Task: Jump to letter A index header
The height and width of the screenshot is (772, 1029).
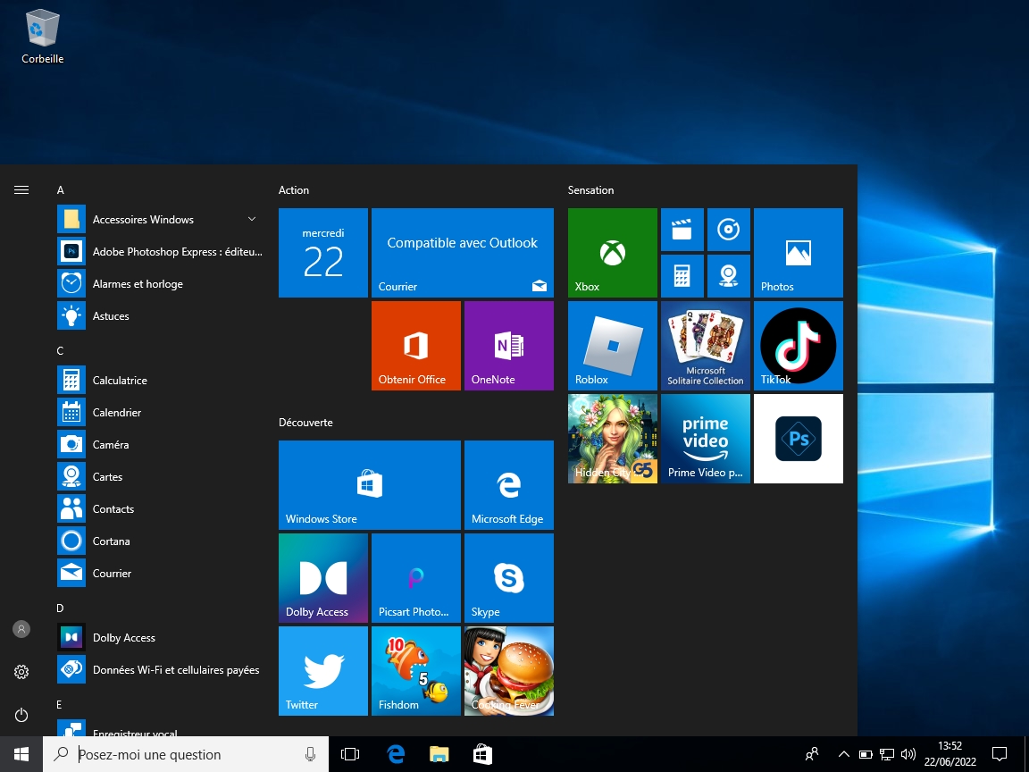Action: pyautogui.click(x=61, y=189)
